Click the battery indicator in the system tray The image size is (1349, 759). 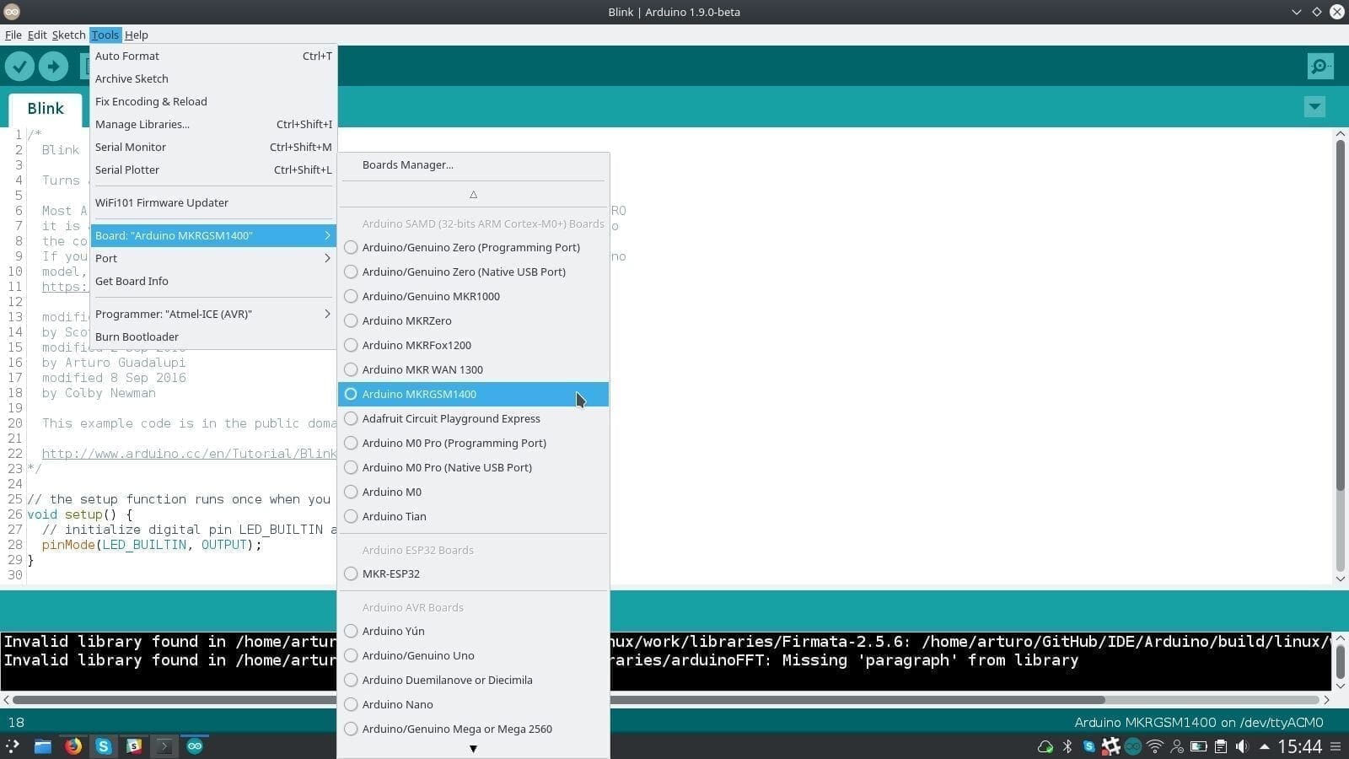pos(1198,746)
